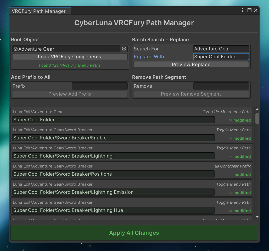Screen dimensions: 269x251
Task: Focus the Search For input field
Action: pyautogui.click(x=221, y=49)
